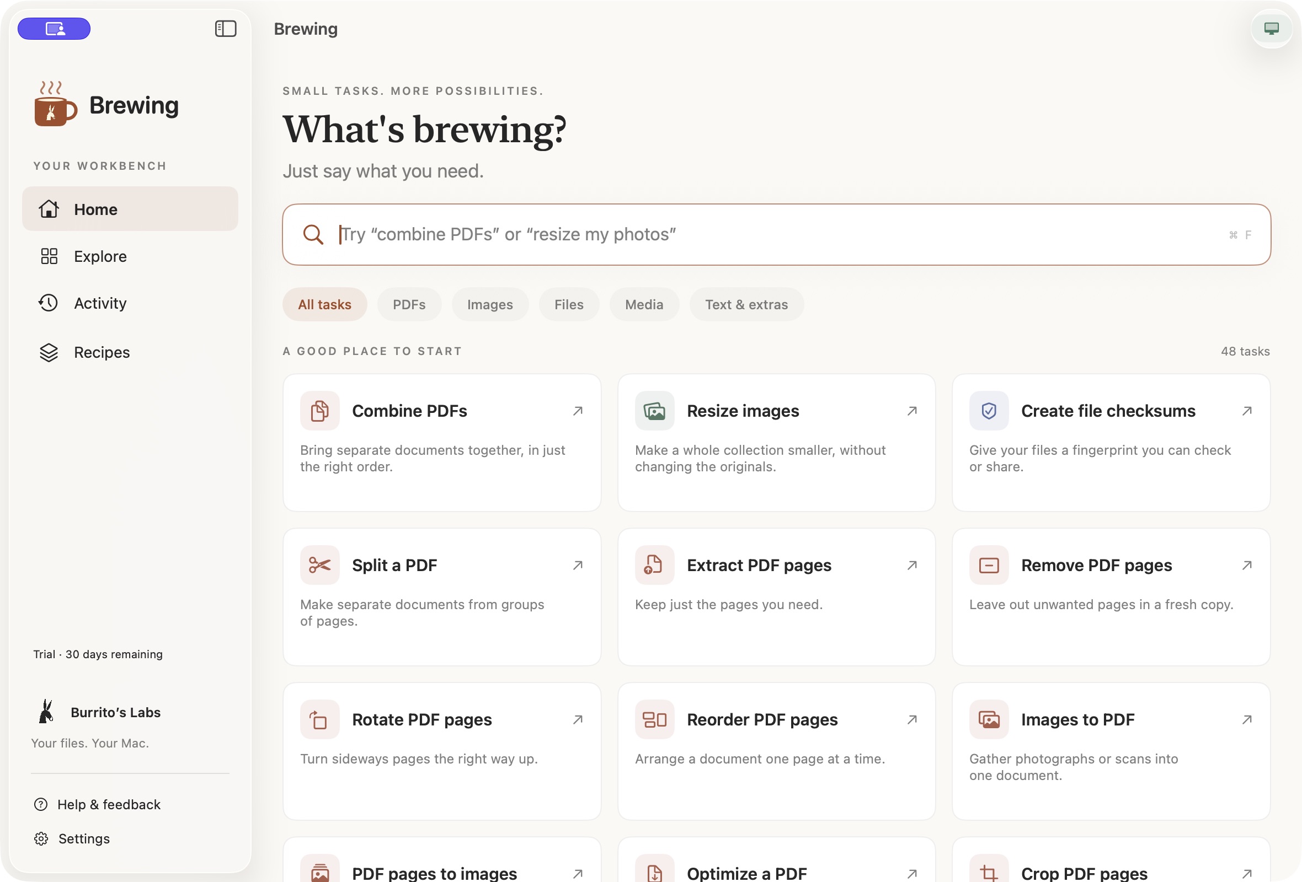Open arrow on Remove PDF pages card

pyautogui.click(x=1246, y=566)
